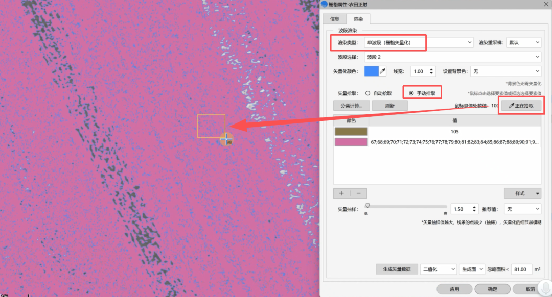Click the 矢量抽样 slider handle
Viewport: 552px width, 297px height.
point(367,206)
